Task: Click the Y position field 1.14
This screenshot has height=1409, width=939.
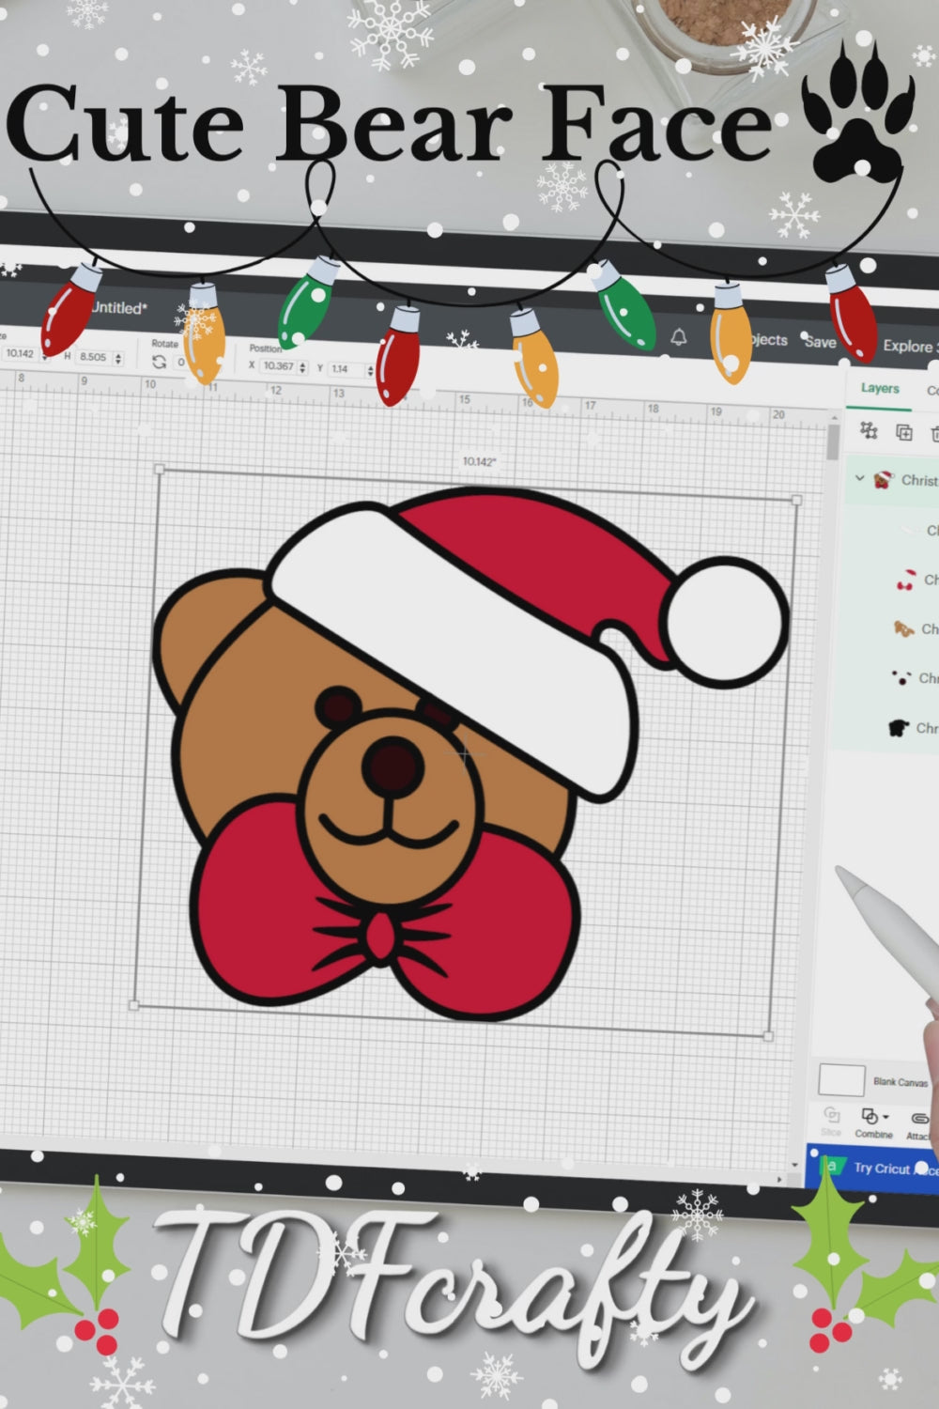Action: click(x=345, y=369)
